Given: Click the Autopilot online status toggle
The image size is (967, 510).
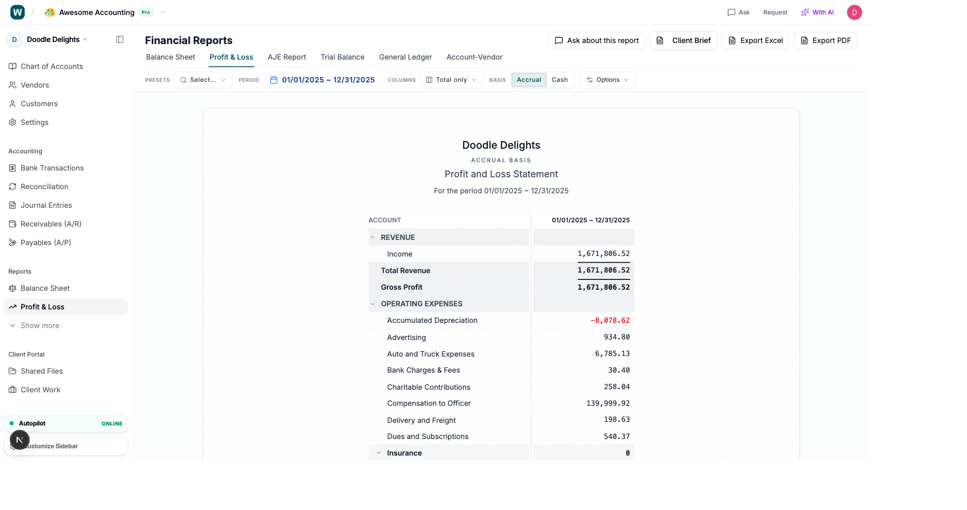Looking at the screenshot, I should pos(66,423).
